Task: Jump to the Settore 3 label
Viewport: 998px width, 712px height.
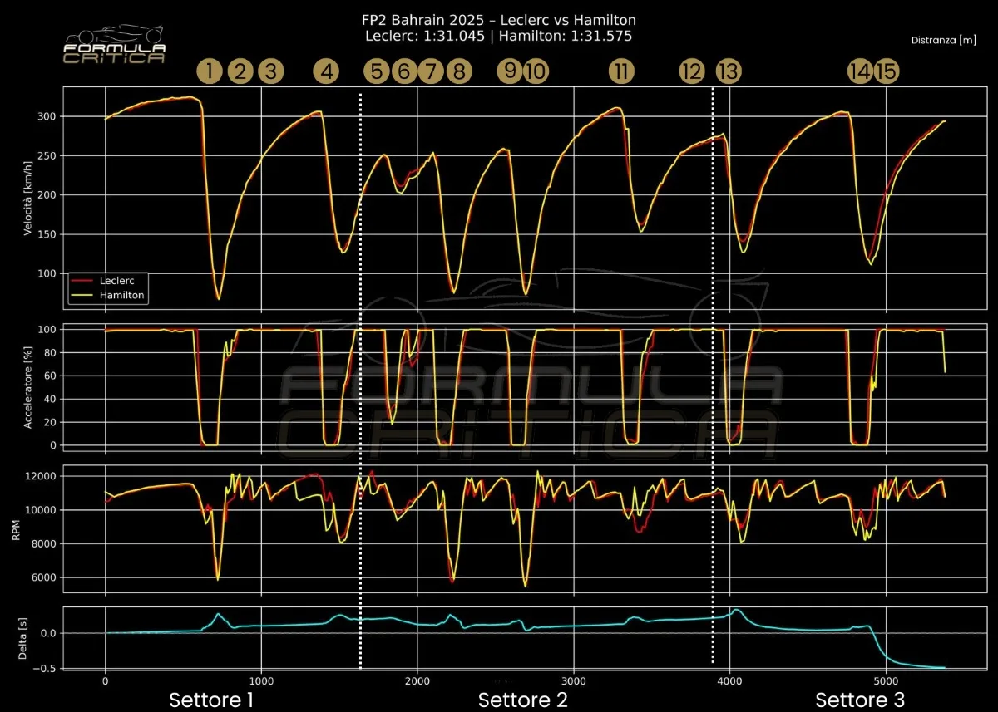Action: pyautogui.click(x=859, y=699)
